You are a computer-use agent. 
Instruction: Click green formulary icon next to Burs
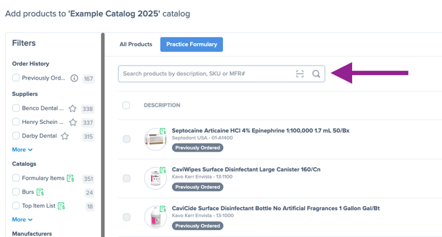point(40,192)
